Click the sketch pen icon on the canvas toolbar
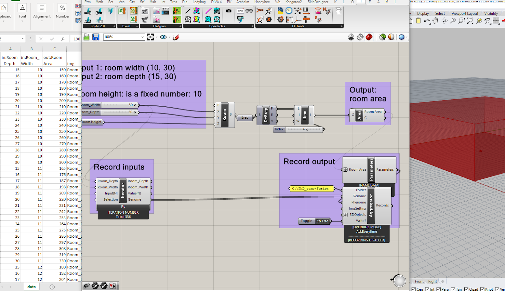The width and height of the screenshot is (505, 291). [176, 37]
